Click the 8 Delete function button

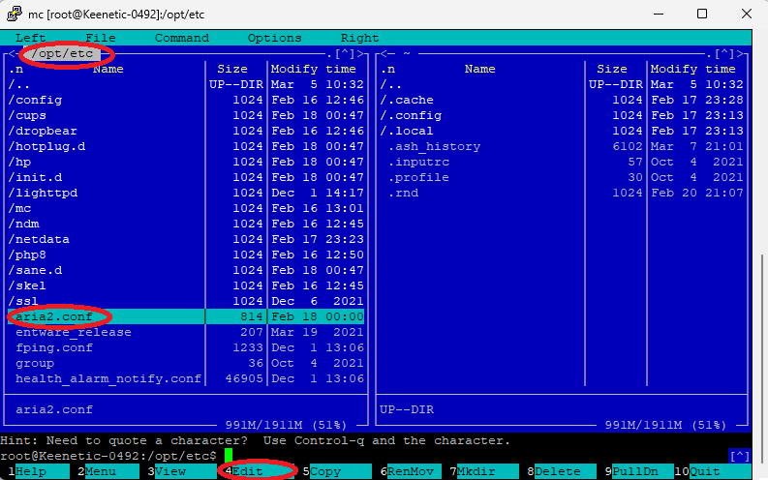[x=558, y=471]
